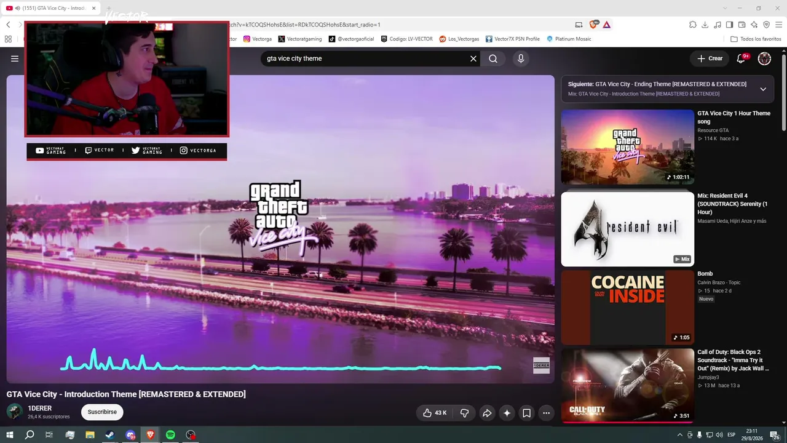This screenshot has height=443, width=787.
Task: Start voice search with the microphone icon
Action: (521, 58)
